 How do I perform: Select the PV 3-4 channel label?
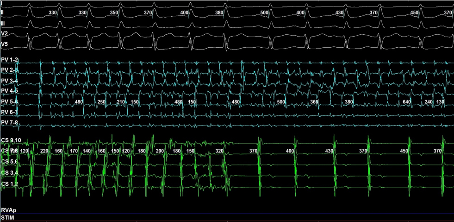click(9, 80)
